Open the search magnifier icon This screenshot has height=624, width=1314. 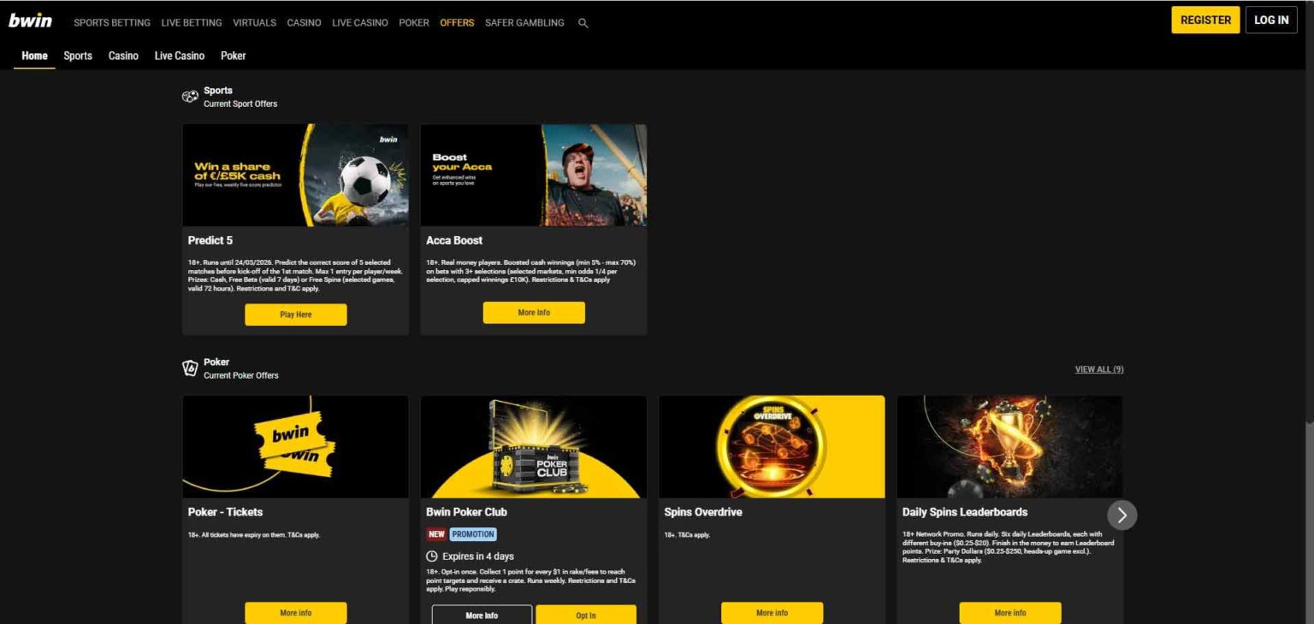[x=583, y=23]
